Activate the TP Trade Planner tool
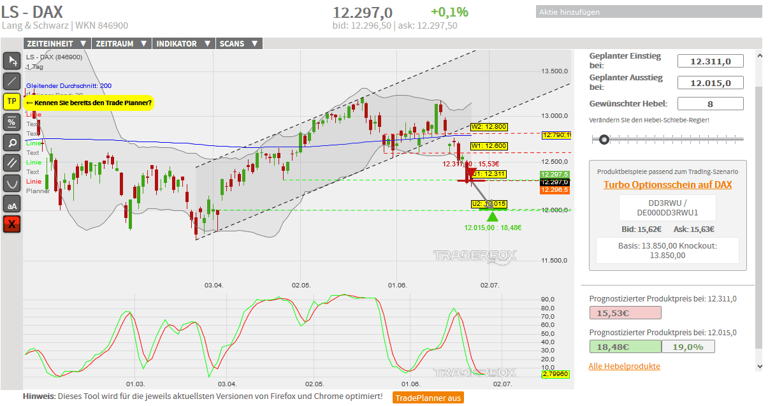The width and height of the screenshot is (768, 406). [12, 101]
